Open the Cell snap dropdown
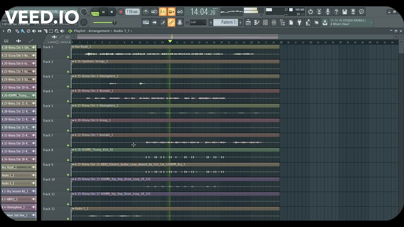Screen dimensions: 404x227 pos(198,22)
